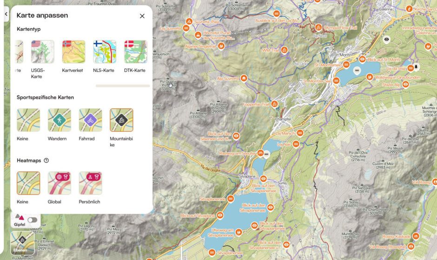The image size is (437, 260).
Task: Choose the Kartverket map type
Action: (x=73, y=52)
